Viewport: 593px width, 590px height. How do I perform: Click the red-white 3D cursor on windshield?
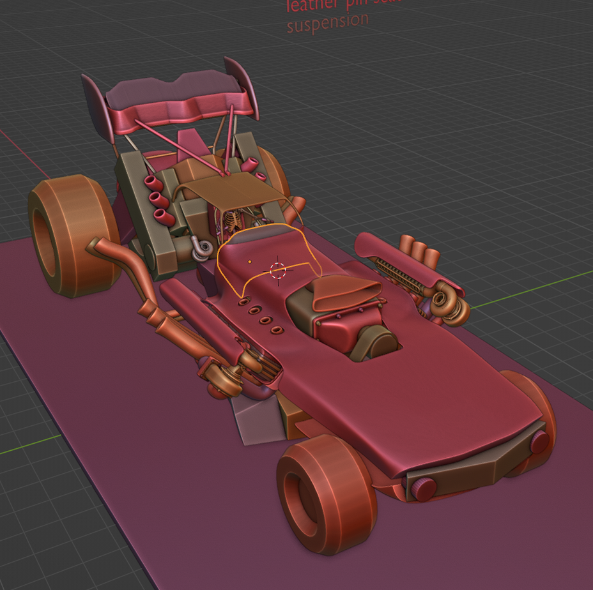coord(278,270)
